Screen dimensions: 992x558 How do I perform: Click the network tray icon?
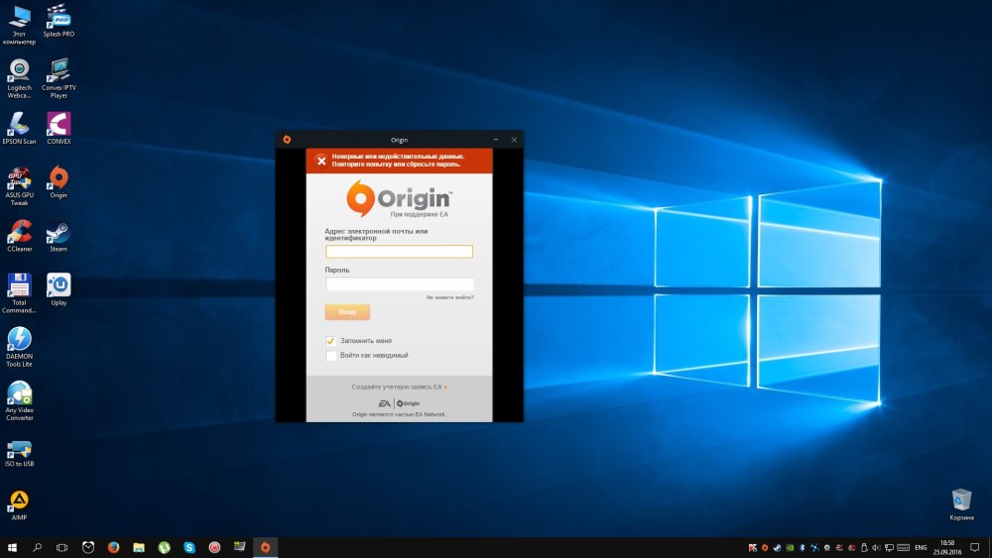[889, 548]
